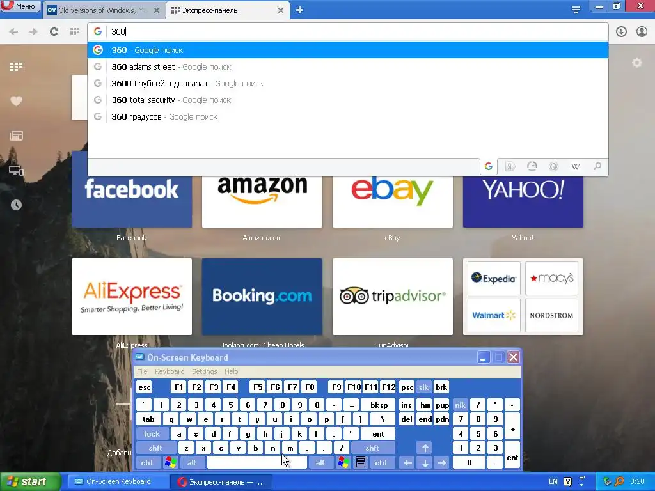Open Speed Dial grid icon in toolbar
Viewport: 655px width, 491px height.
tap(75, 31)
